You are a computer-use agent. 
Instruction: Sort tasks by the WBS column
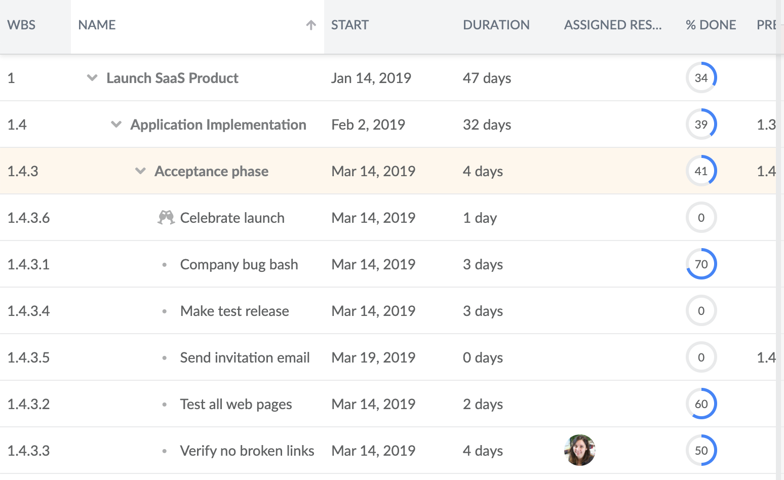coord(21,25)
